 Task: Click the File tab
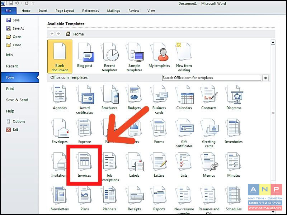click(x=8, y=11)
